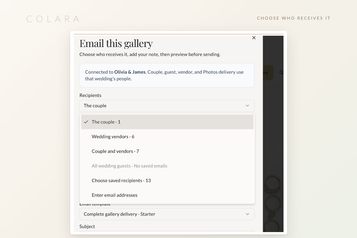Image resolution: width=357 pixels, height=238 pixels.
Task: Select 'Enter email addresses' option
Action: [167, 195]
